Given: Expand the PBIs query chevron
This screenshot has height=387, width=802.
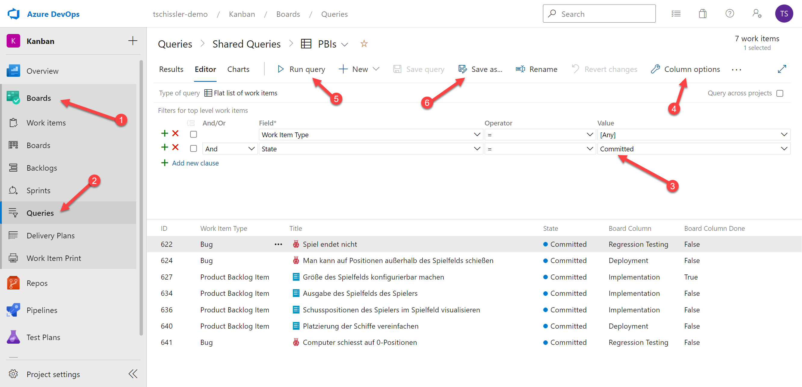Looking at the screenshot, I should (344, 45).
